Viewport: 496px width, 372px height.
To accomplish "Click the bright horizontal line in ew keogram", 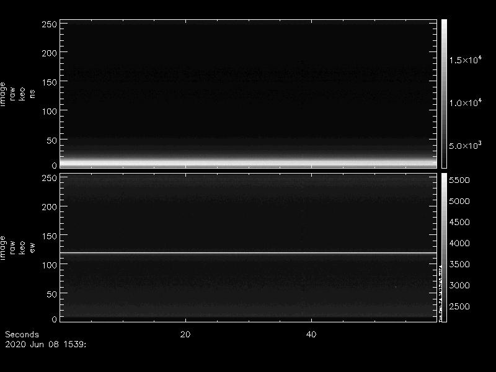I will pyautogui.click(x=248, y=252).
